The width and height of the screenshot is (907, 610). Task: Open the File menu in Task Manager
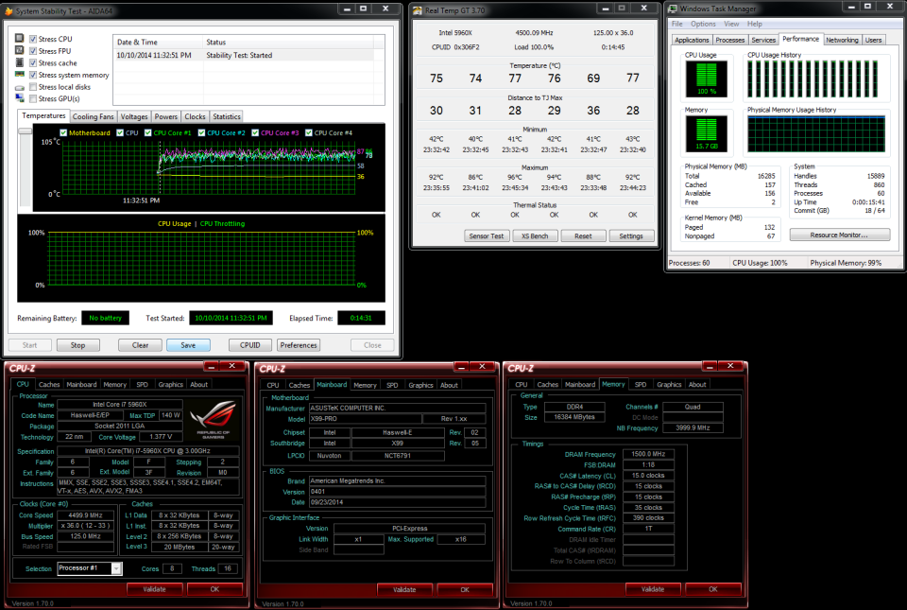pyautogui.click(x=677, y=24)
